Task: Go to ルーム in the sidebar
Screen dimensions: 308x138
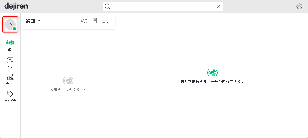Action: click(x=10, y=77)
